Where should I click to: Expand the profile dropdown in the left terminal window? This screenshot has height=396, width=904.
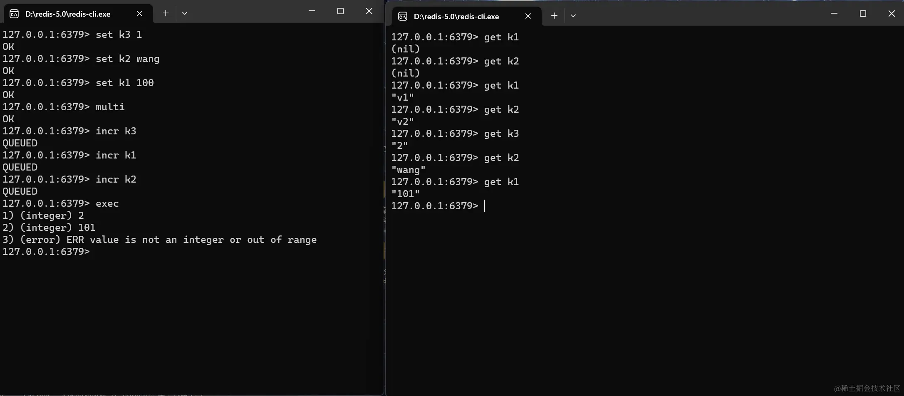click(185, 13)
